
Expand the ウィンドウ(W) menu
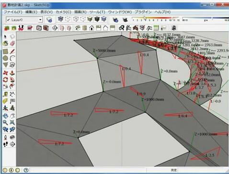[120, 12]
